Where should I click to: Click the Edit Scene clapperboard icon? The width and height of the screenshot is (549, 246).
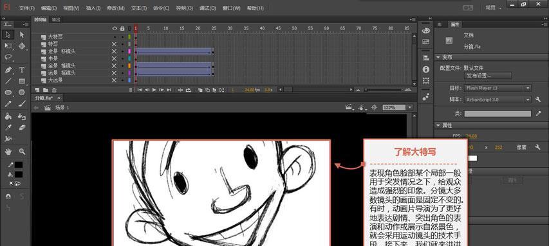(x=349, y=108)
